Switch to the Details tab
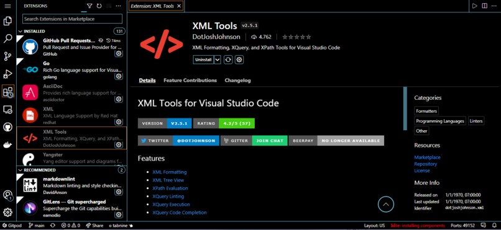This screenshot has width=501, height=230. point(147,80)
